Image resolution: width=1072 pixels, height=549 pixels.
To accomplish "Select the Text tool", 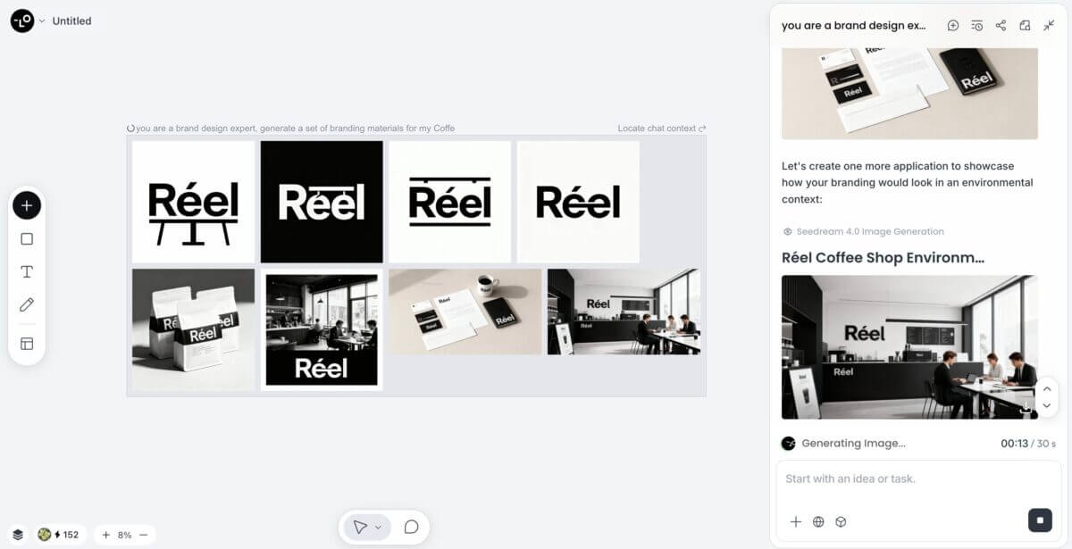I will (27, 271).
